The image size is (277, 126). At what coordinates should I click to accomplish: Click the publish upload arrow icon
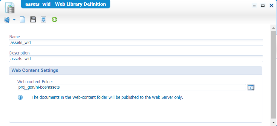(x=43, y=20)
